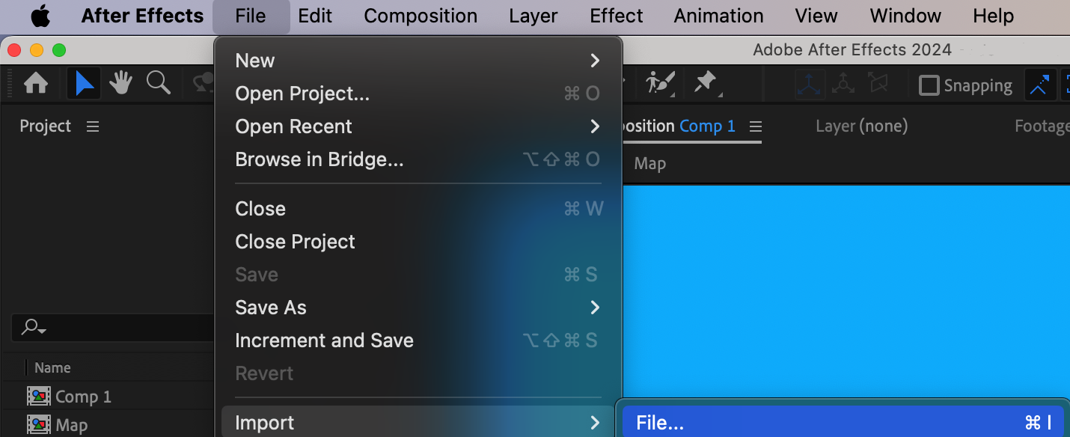Choose Open Project from File menu
1070x437 pixels.
tap(302, 94)
